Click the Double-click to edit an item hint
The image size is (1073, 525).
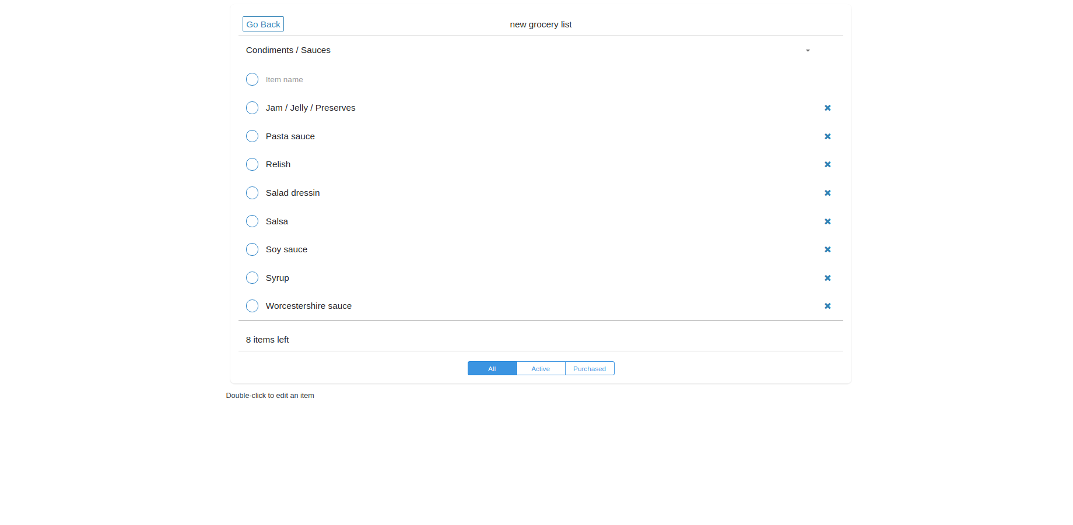pos(270,396)
